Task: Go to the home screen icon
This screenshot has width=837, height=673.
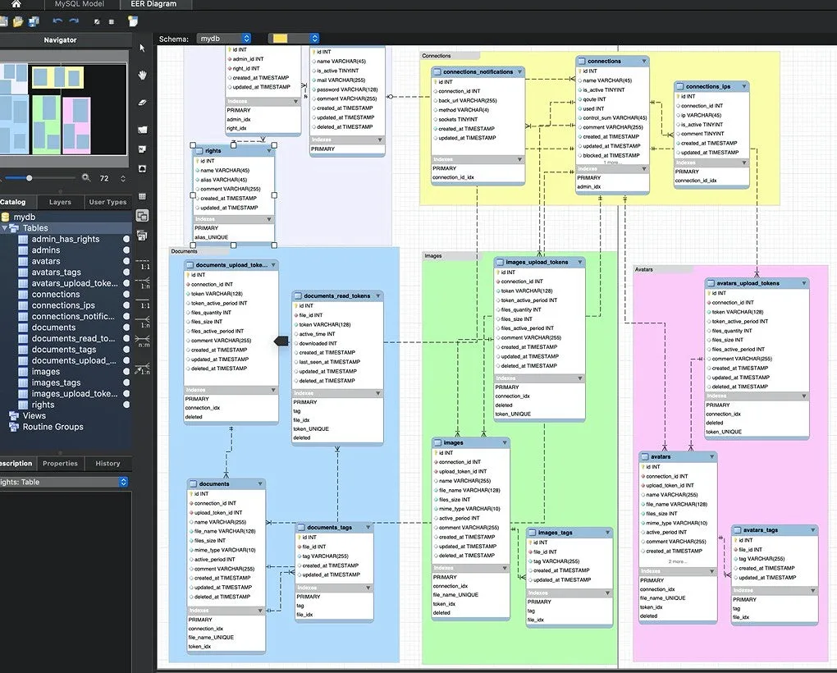Action: click(x=16, y=4)
